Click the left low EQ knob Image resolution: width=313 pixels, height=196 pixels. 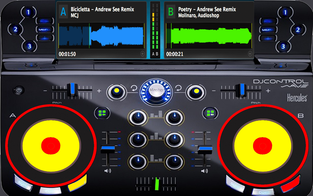tap(138, 162)
